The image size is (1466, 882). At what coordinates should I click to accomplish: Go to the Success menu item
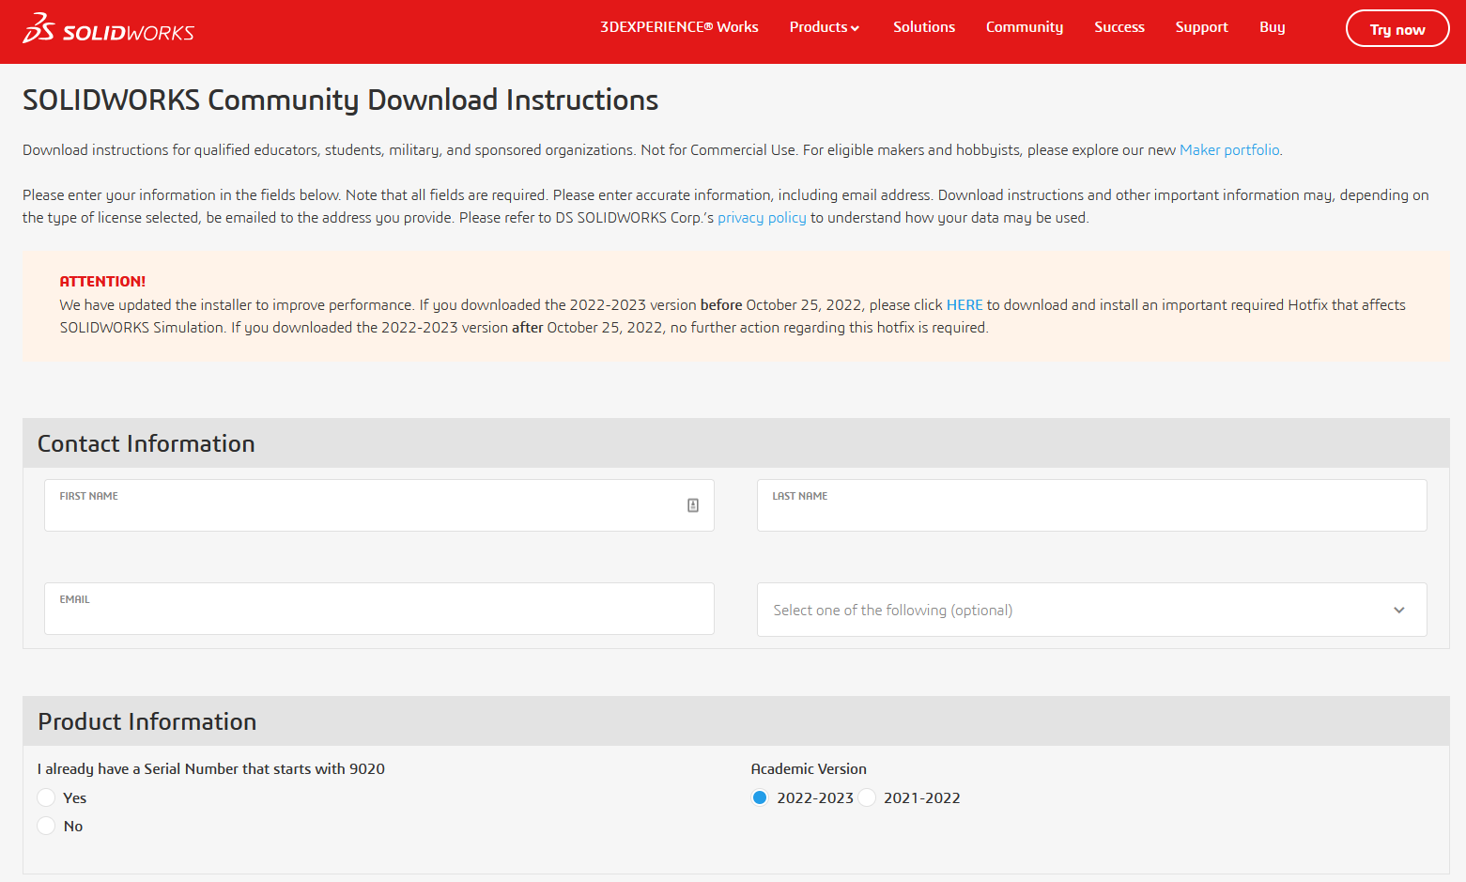pyautogui.click(x=1119, y=27)
